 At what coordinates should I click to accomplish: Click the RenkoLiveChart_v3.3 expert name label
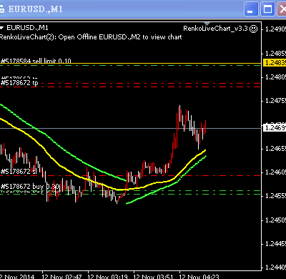pos(215,29)
